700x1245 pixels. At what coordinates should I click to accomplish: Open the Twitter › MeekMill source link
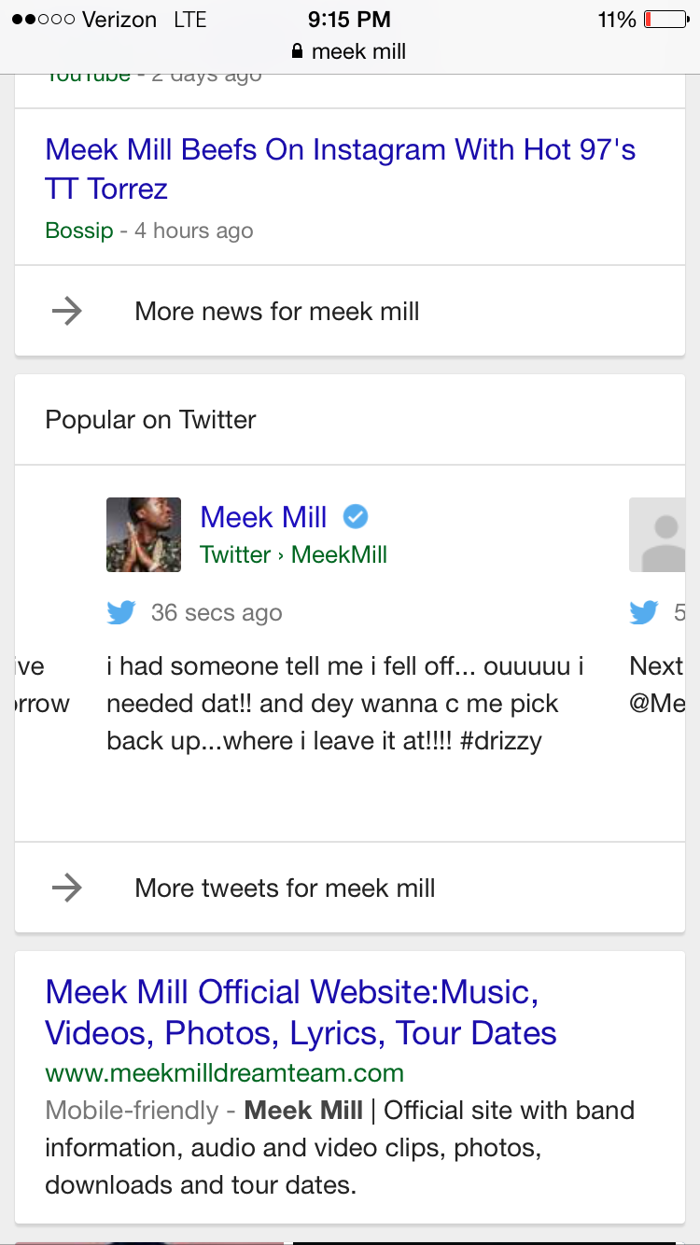(293, 554)
